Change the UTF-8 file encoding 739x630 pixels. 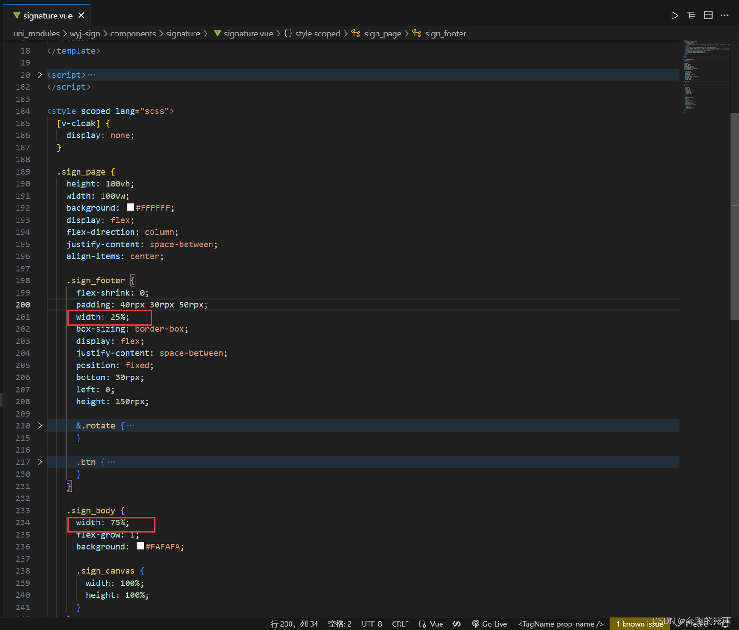tap(371, 624)
